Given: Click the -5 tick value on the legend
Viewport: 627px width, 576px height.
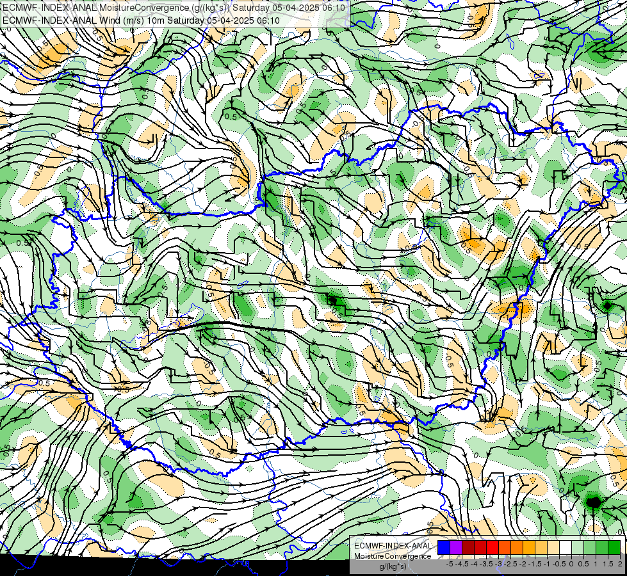Looking at the screenshot, I should (x=450, y=564).
